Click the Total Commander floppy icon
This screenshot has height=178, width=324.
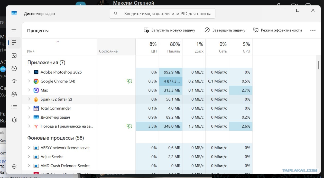pos(36,108)
